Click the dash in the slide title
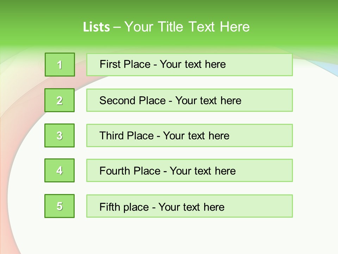Screen dimensions: 338x254 pos(117,27)
